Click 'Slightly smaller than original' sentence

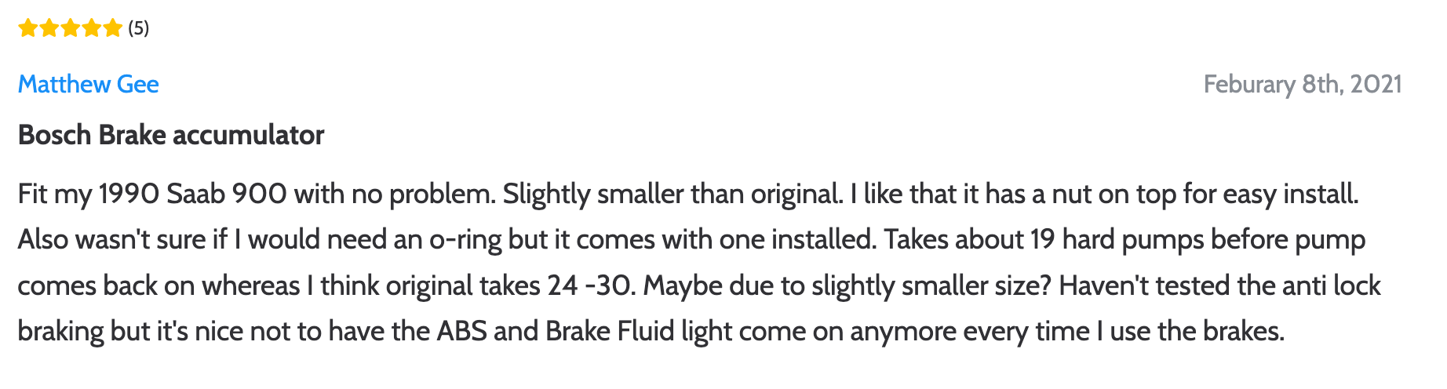coord(672,194)
